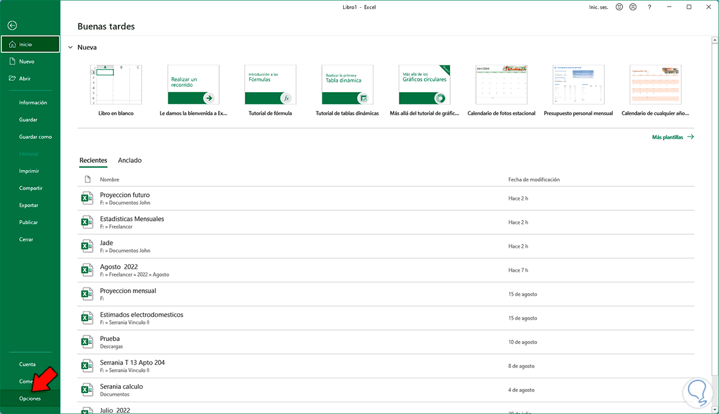Image resolution: width=719 pixels, height=414 pixels.
Task: Open the Gráficos circulares tutorial template
Action: [x=424, y=90]
